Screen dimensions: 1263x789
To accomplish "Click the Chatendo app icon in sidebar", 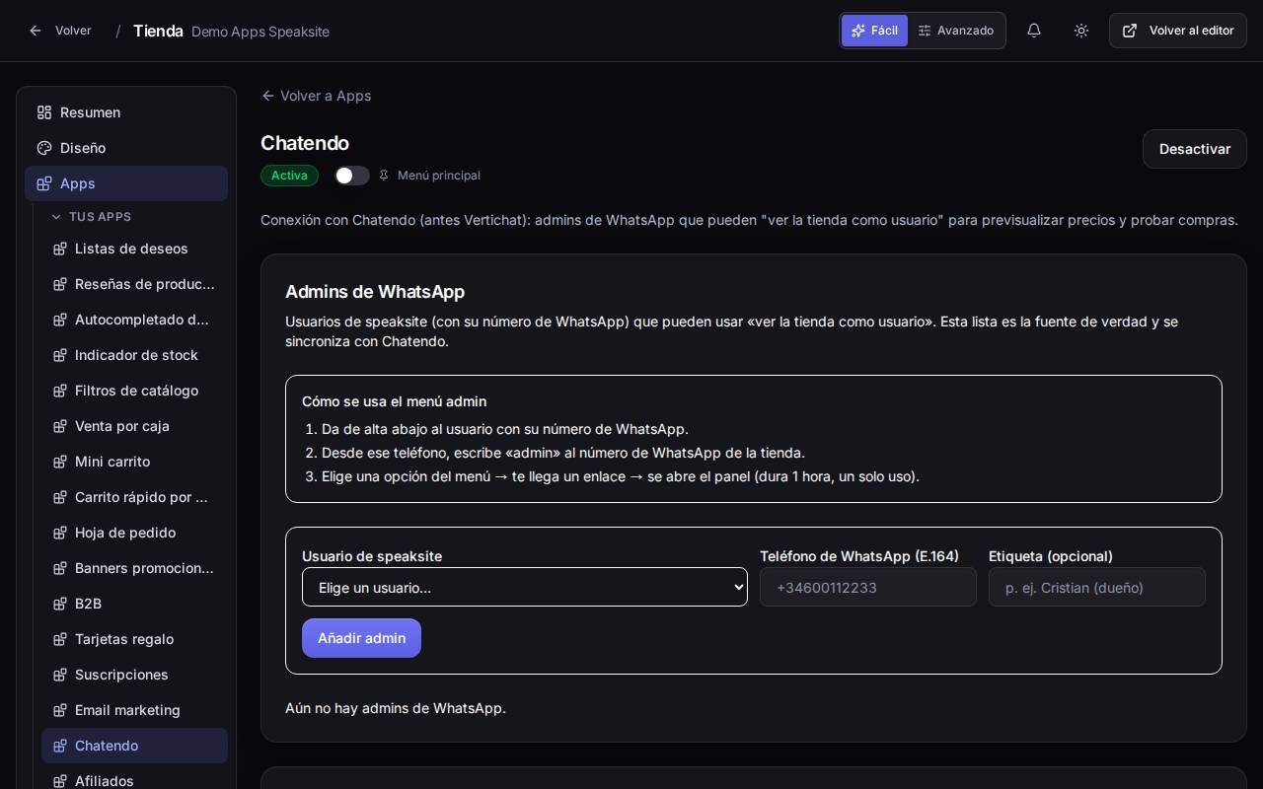I will coord(60,746).
